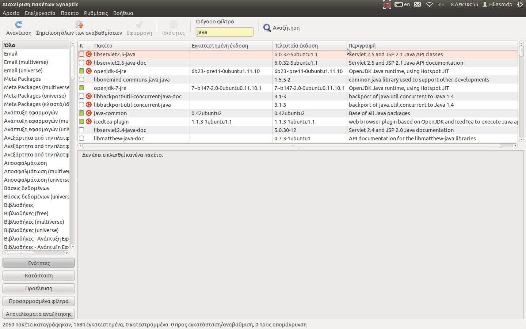This screenshot has width=526, height=329.
Task: Click the Προέλευση button
Action: [39, 288]
